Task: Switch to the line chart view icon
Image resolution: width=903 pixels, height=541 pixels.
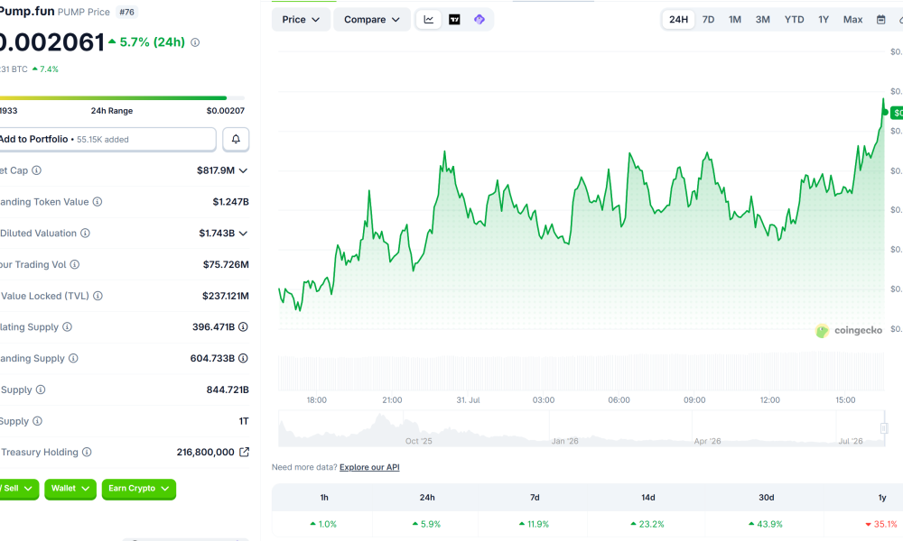Action: pyautogui.click(x=428, y=20)
